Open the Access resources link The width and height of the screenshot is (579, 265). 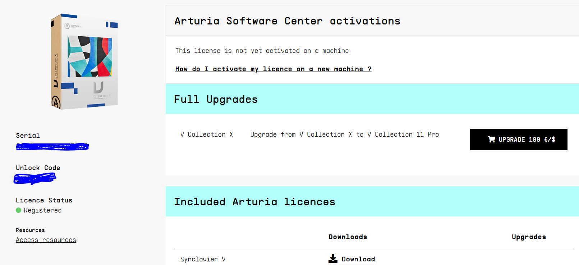[46, 240]
